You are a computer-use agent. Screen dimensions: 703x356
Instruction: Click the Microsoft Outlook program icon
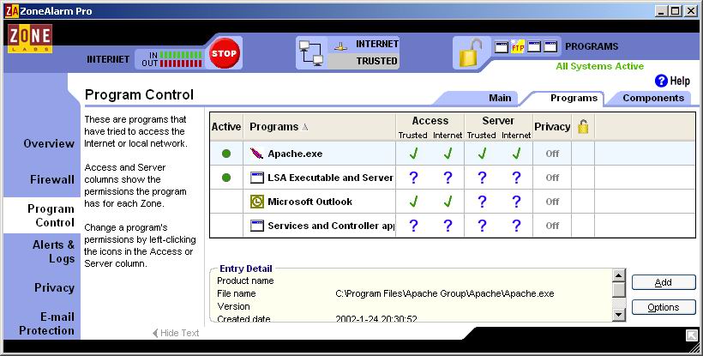point(256,202)
